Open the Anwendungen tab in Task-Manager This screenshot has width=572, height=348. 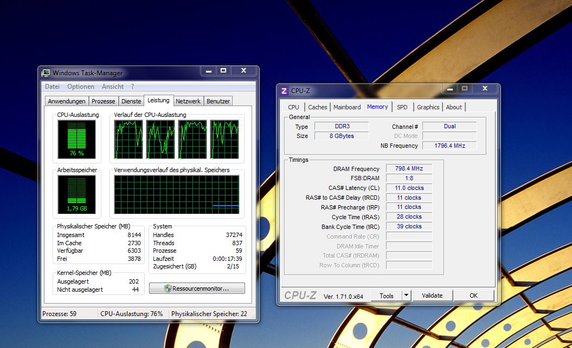67,101
